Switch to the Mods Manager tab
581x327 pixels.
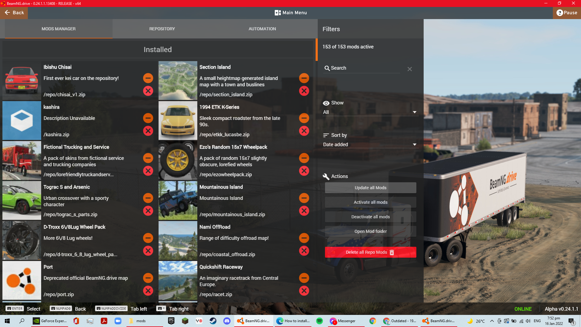coord(59,29)
